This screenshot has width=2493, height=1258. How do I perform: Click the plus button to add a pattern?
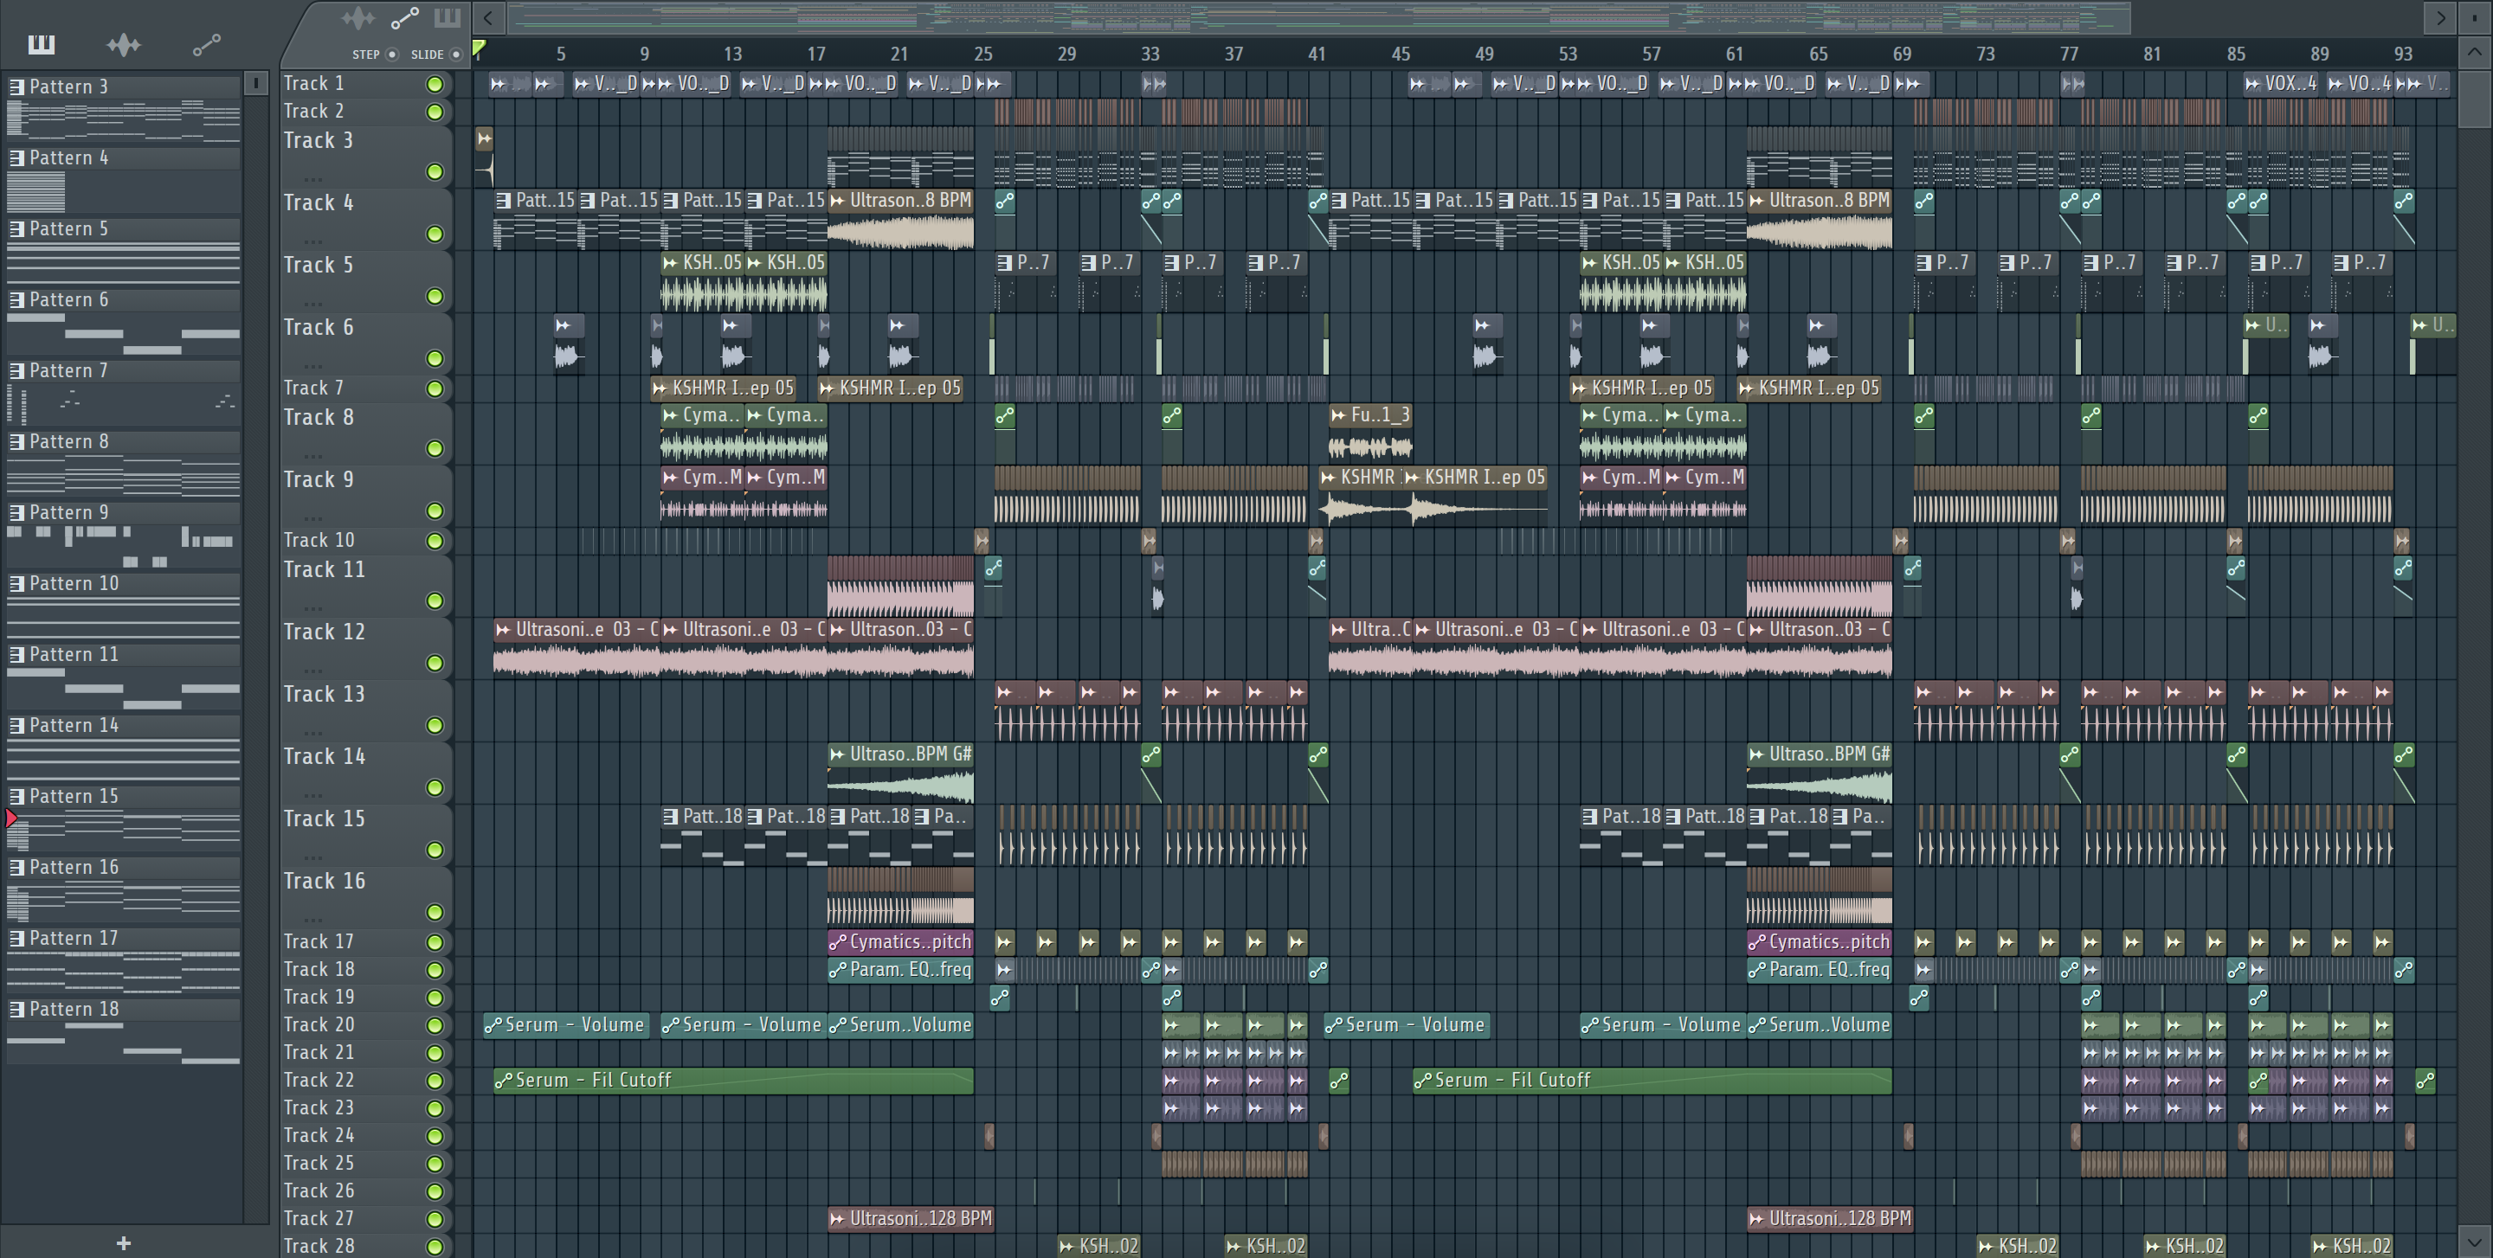coord(123,1242)
